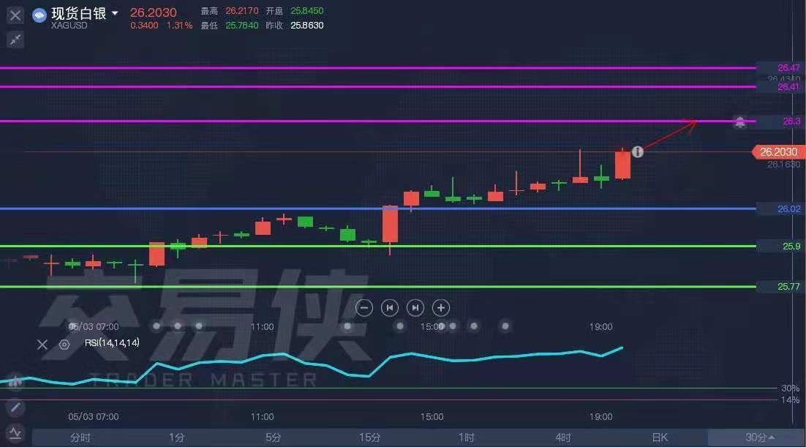Screen dimensions: 806x447
Task: Open the 现货白银 symbol dropdown
Action: [x=115, y=14]
